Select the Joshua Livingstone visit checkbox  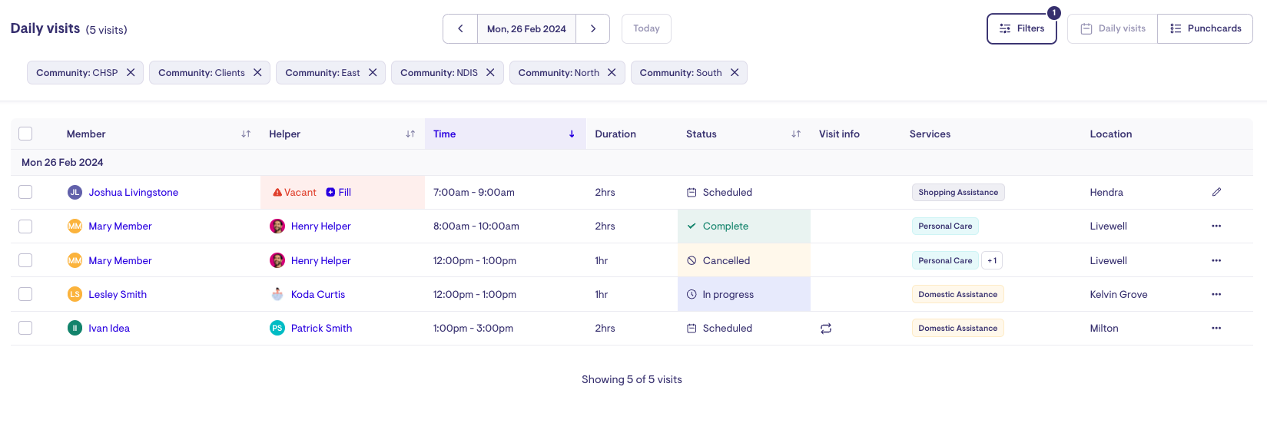[x=25, y=192]
